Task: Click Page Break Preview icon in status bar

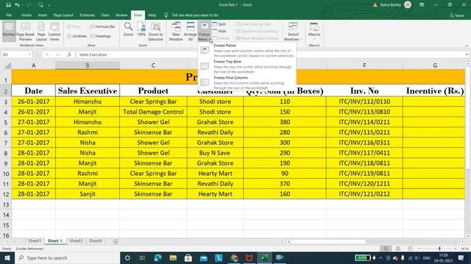Action: click(410, 249)
